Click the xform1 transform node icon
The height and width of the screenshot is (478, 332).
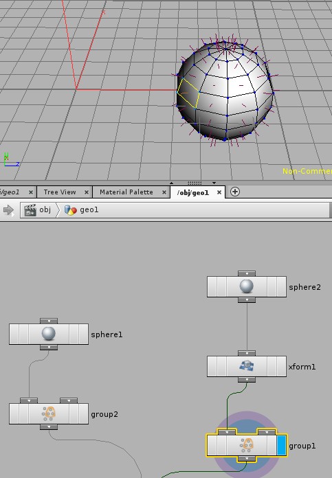point(247,366)
